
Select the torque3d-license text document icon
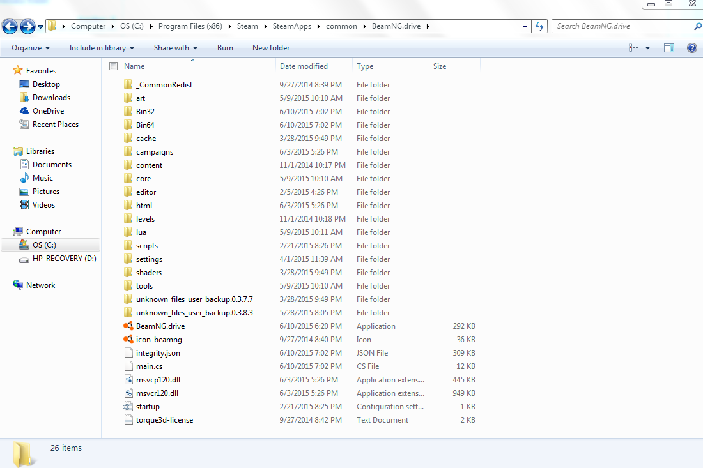128,420
